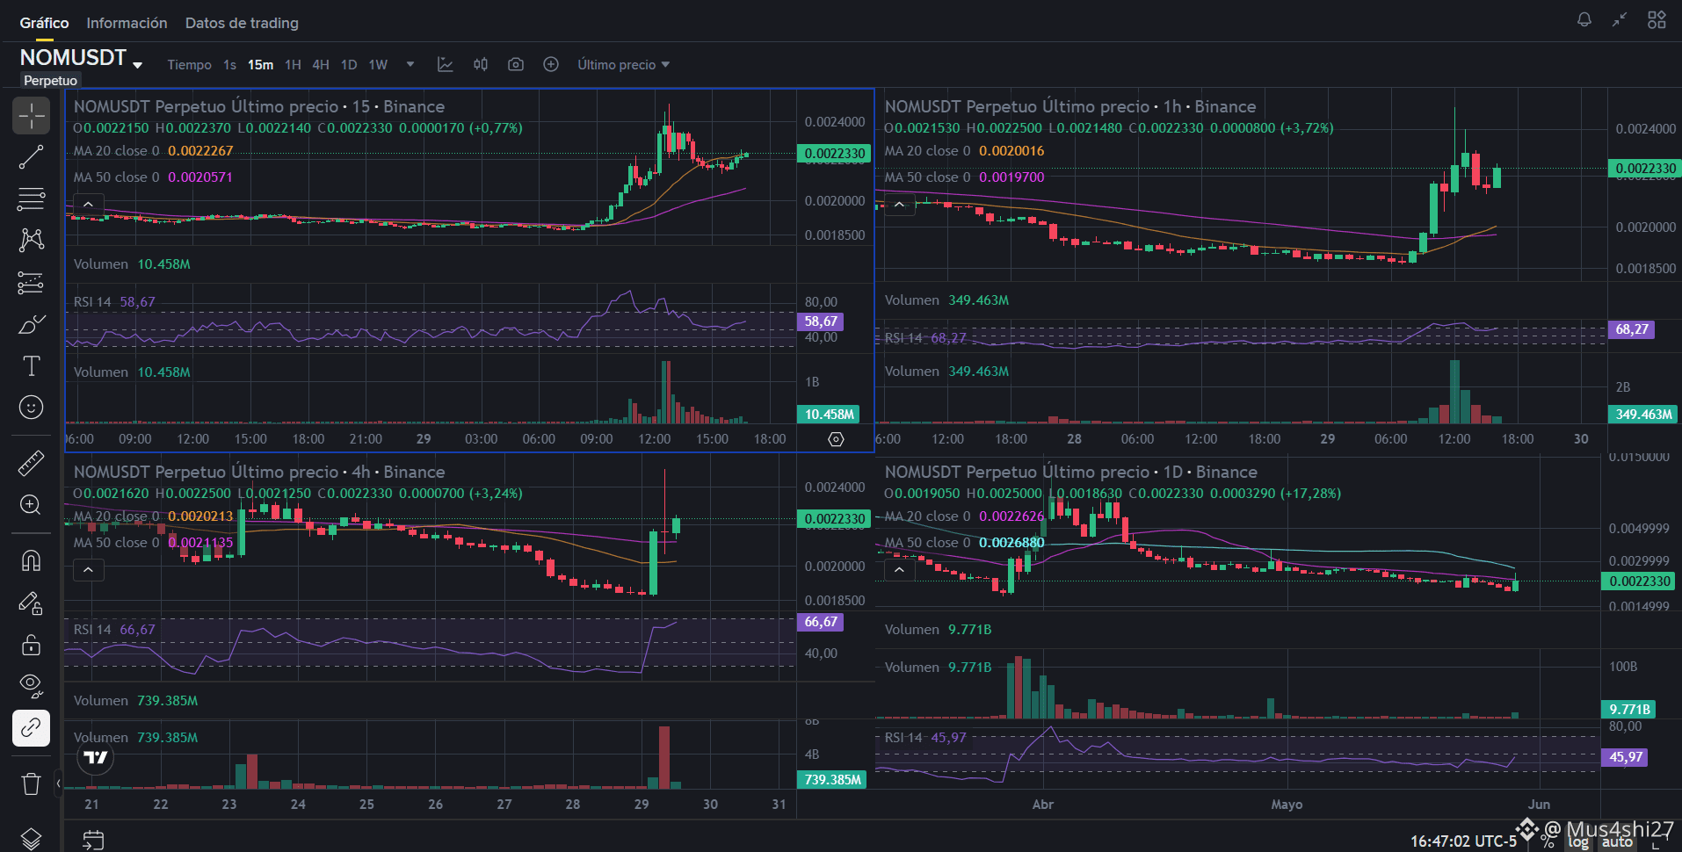Select the text annotation tool
Image resolution: width=1682 pixels, height=852 pixels.
pos(32,365)
